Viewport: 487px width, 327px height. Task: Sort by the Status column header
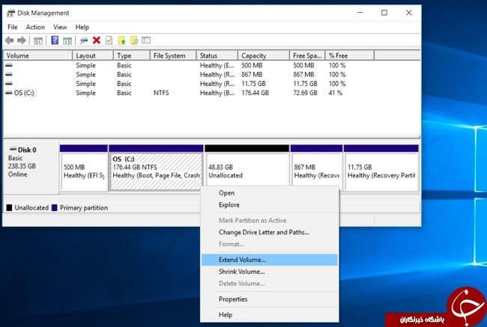[217, 55]
